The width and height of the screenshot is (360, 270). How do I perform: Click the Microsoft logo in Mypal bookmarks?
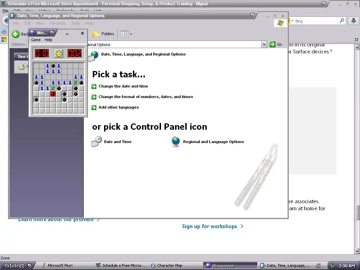pos(4,39)
